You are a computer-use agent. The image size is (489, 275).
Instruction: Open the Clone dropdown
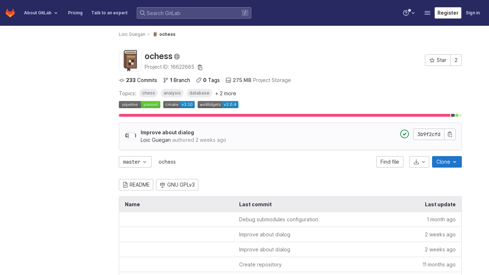click(x=447, y=162)
